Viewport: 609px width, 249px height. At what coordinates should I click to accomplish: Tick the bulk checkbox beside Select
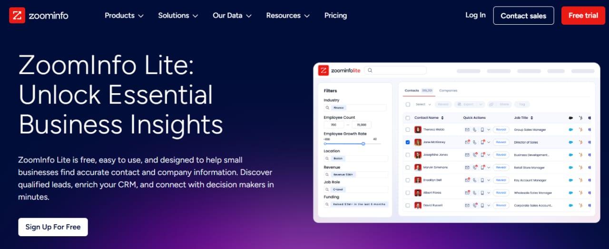[x=408, y=104]
